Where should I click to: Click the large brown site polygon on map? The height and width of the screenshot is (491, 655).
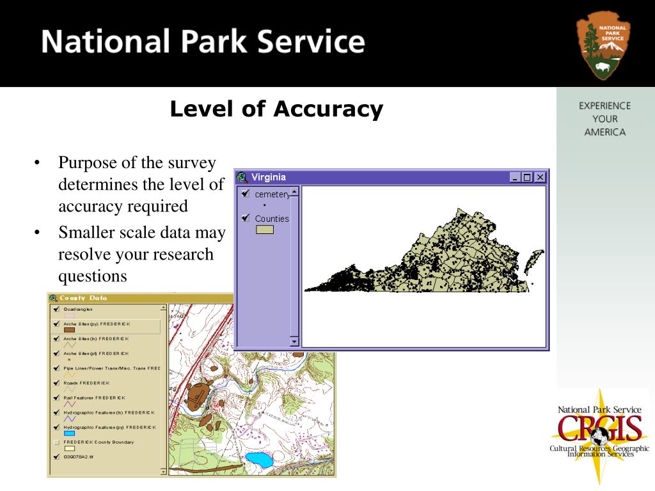pos(200,396)
